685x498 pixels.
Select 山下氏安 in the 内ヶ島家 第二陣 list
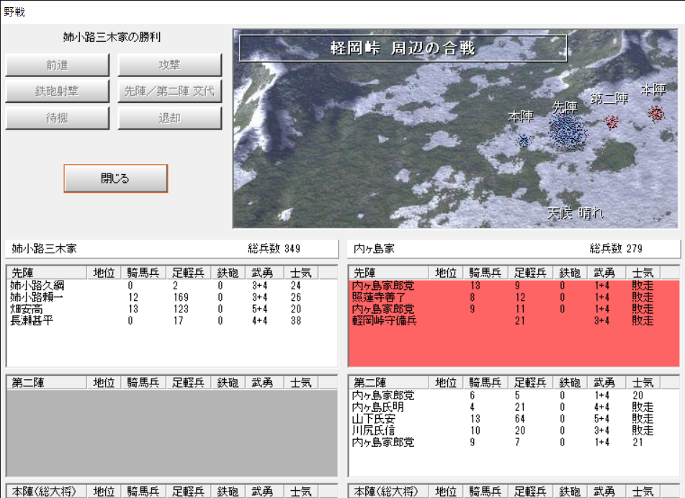pos(374,419)
